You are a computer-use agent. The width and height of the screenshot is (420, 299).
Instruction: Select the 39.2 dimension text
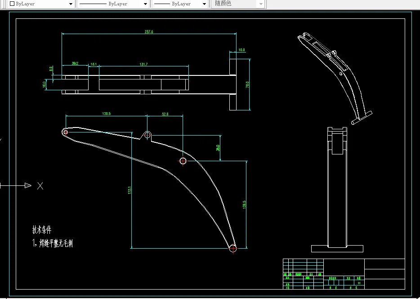coord(75,63)
